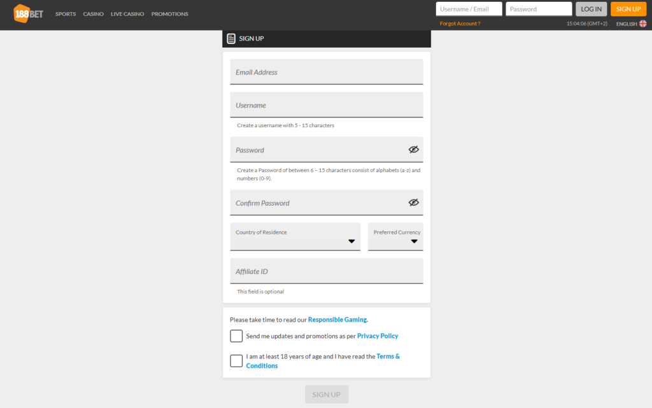Show password in Confirm Password field
The image size is (652, 408).
[x=413, y=203]
